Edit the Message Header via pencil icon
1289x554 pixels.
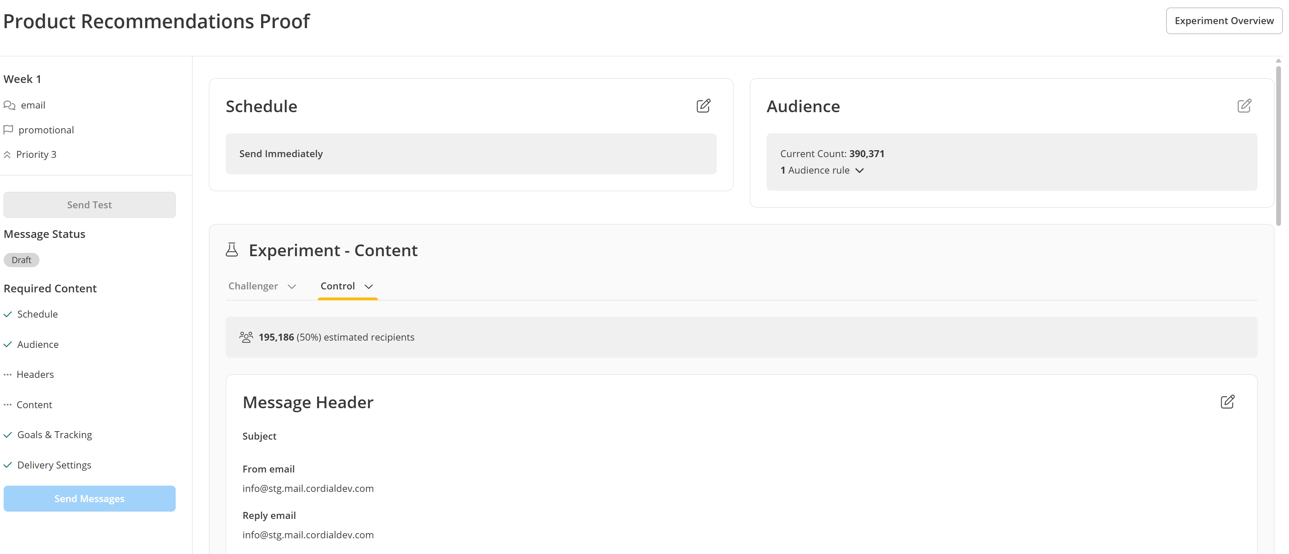1227,402
